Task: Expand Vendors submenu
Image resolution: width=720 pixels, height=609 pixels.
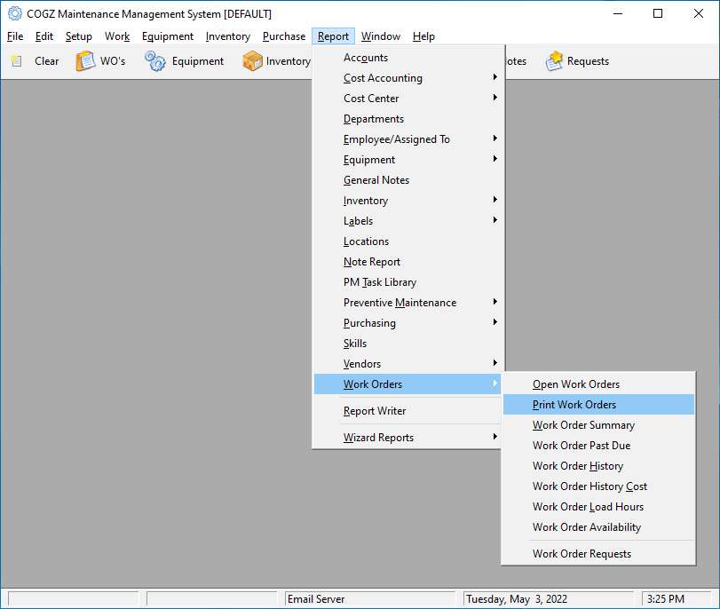Action: [x=408, y=364]
